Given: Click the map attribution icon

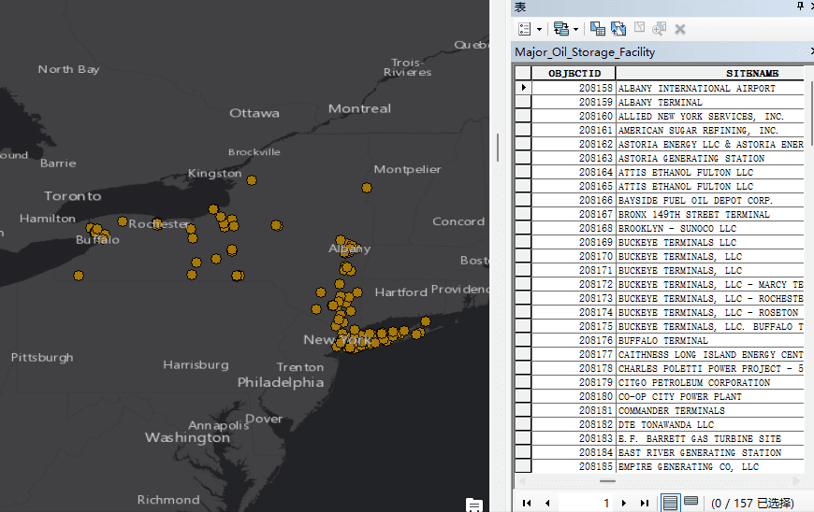Looking at the screenshot, I should tap(474, 505).
